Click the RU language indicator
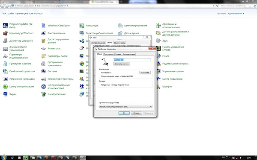The height and width of the screenshot is (160, 257). 224,157
